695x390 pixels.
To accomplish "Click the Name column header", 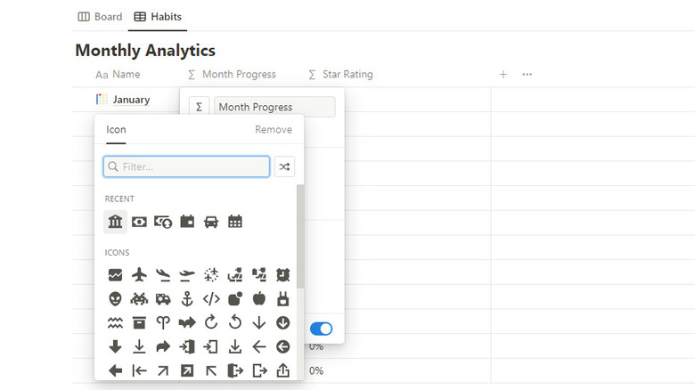I will pos(118,75).
